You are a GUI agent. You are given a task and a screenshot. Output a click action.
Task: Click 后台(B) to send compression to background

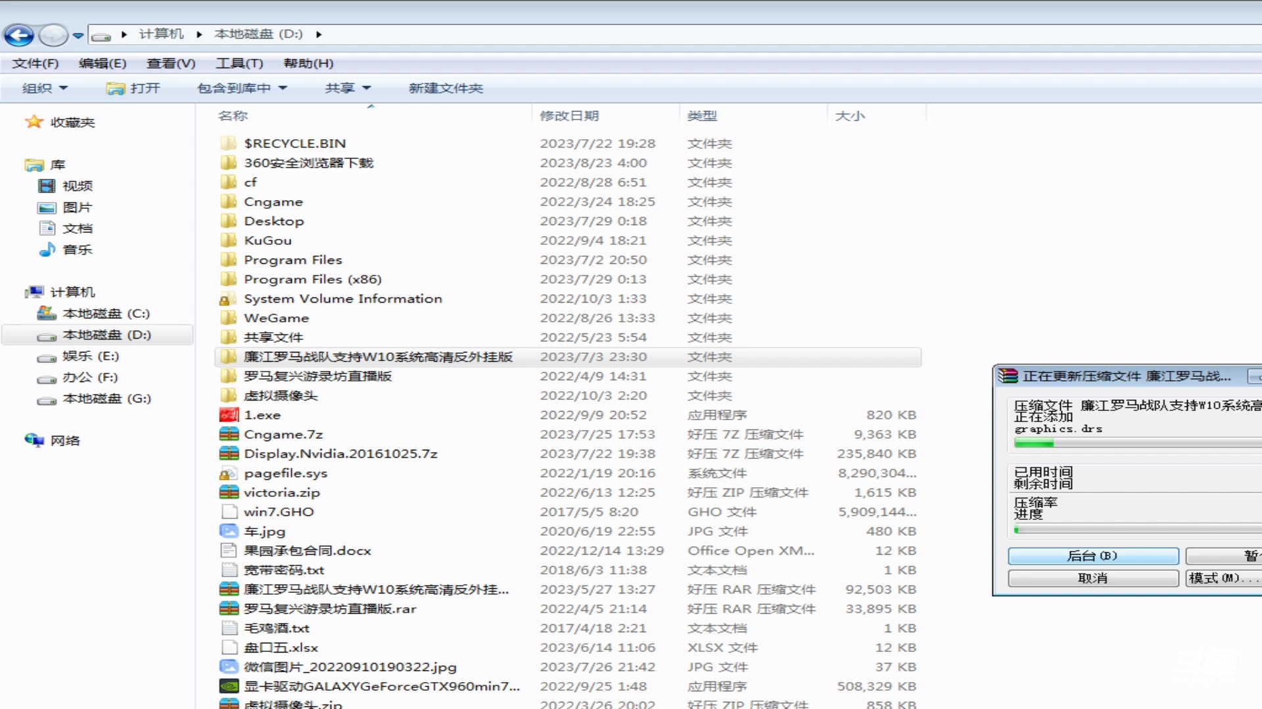[x=1093, y=555]
